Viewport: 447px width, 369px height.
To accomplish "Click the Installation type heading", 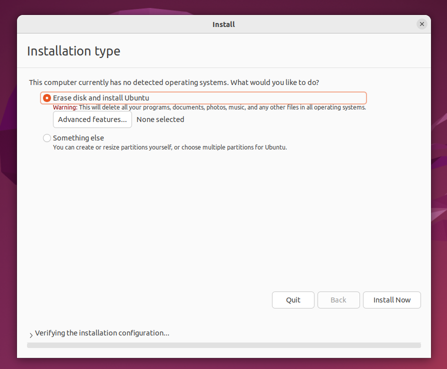I will [73, 51].
